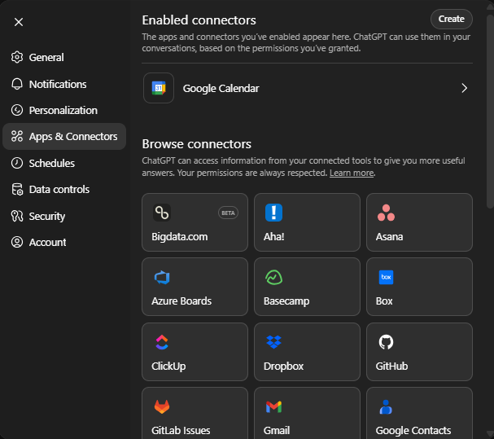Click the Box blue logo icon
The width and height of the screenshot is (494, 439).
386,277
